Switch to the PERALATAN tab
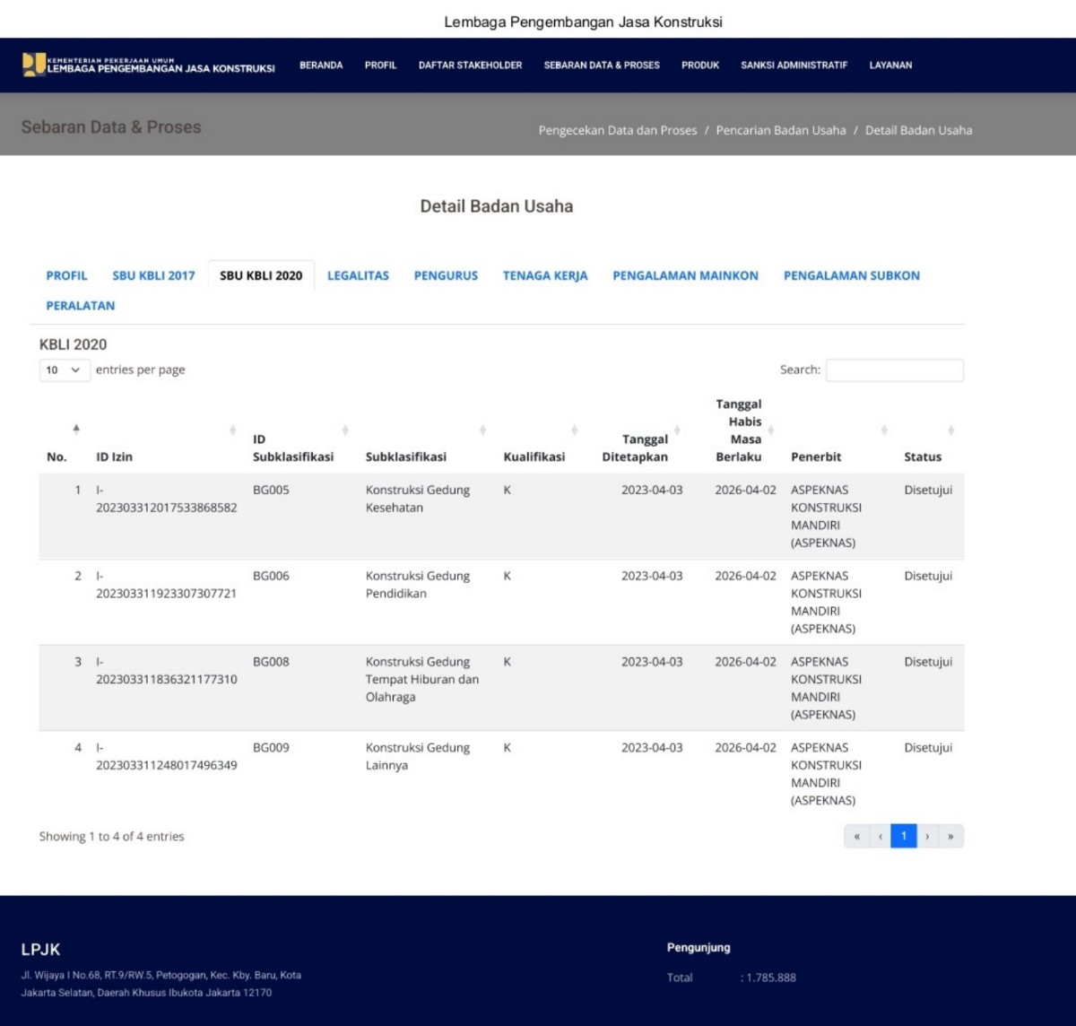 tap(81, 306)
